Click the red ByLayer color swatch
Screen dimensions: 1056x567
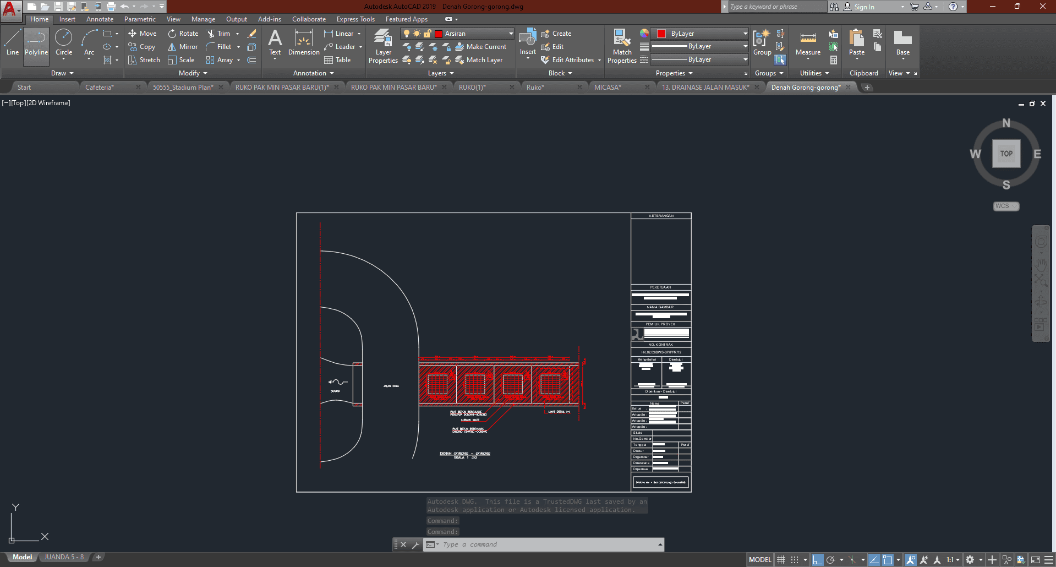(661, 34)
